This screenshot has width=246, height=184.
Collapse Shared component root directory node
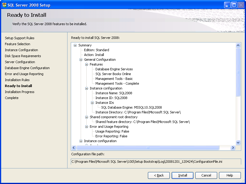tap(86, 117)
